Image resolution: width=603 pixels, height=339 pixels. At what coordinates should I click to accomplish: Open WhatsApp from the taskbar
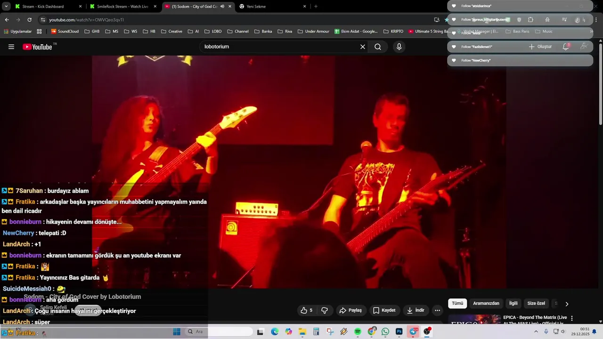tap(385, 332)
